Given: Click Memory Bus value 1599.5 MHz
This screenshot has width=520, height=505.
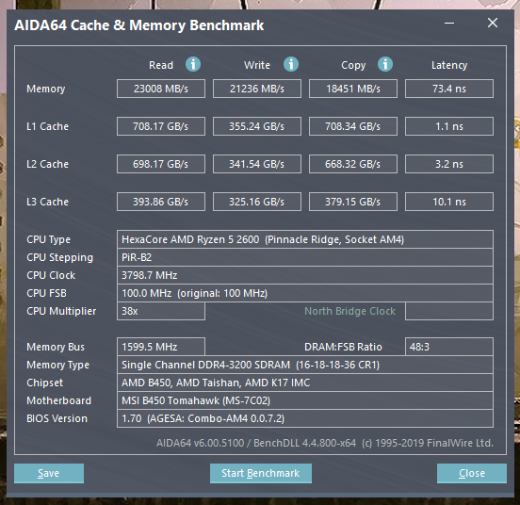Looking at the screenshot, I should (x=161, y=347).
